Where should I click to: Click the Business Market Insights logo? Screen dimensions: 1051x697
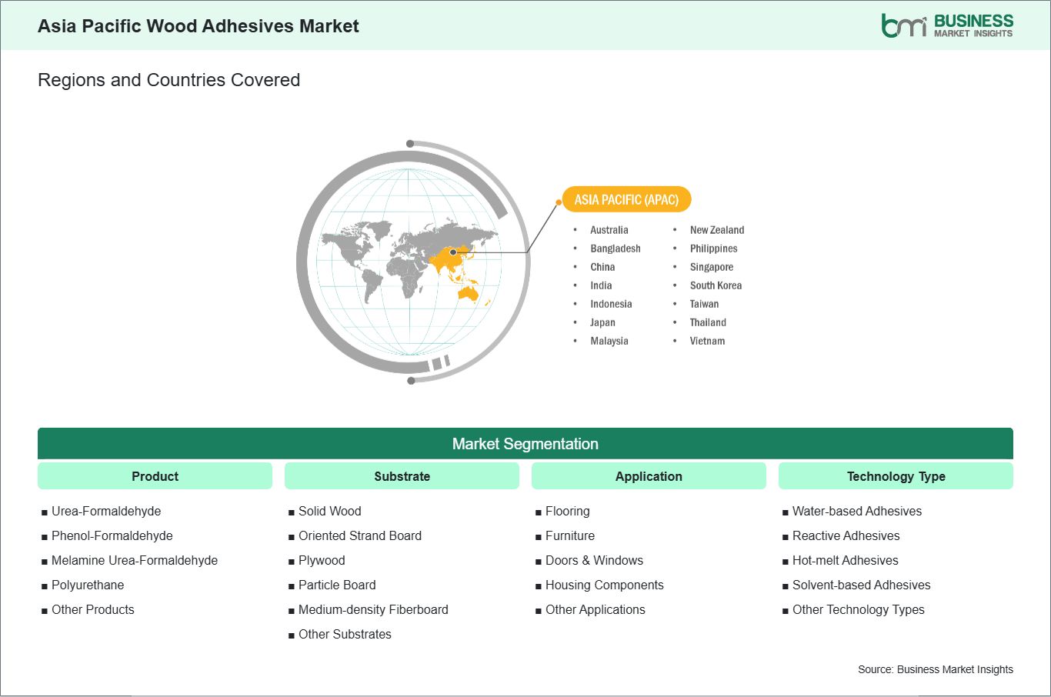pos(947,25)
